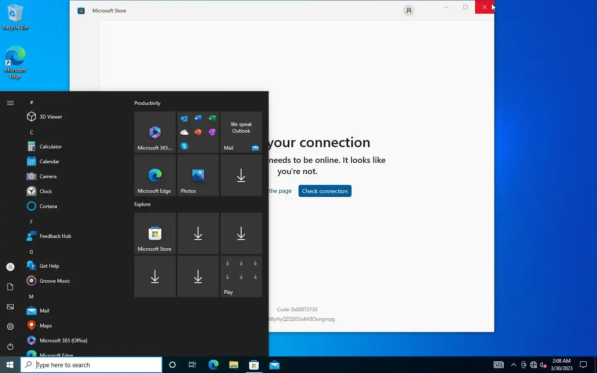Open Feedback Hub

pos(75,236)
